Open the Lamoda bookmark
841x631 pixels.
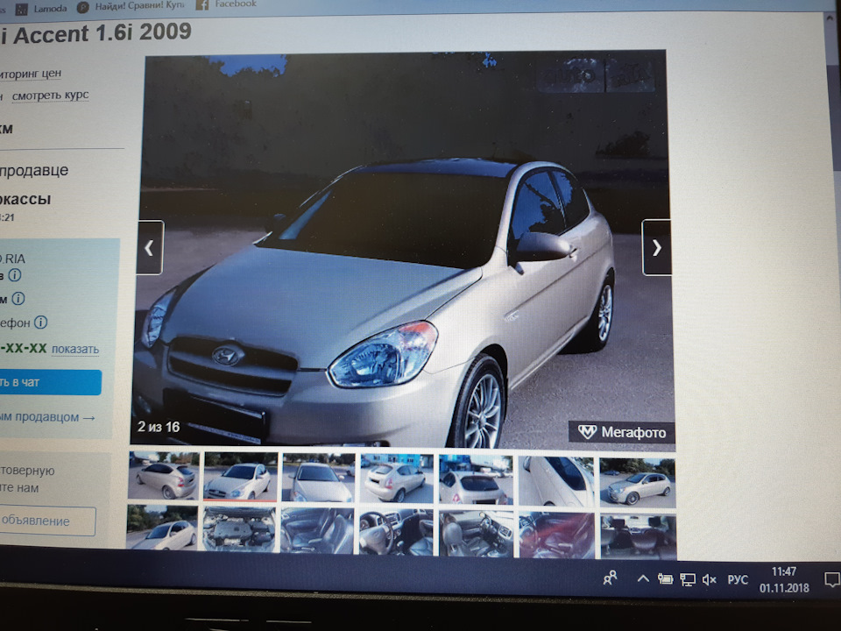(41, 9)
